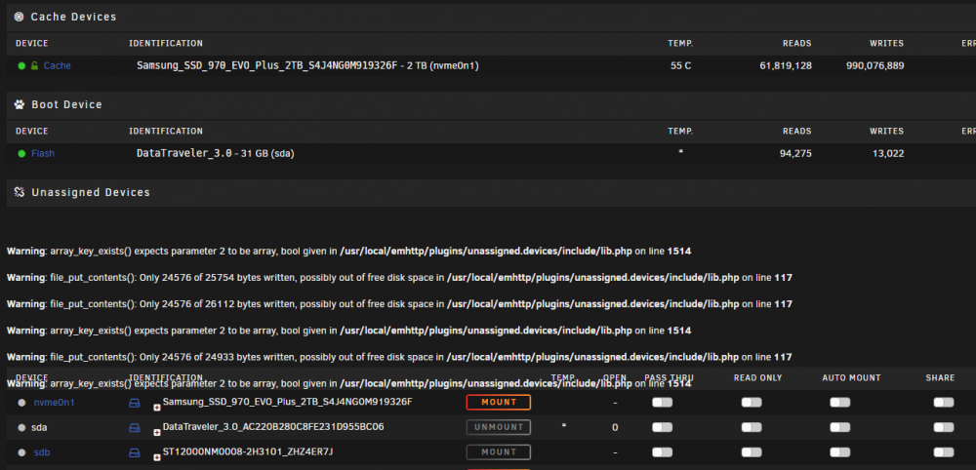This screenshot has height=470, width=976.
Task: Toggle Auto Mount for nvme0n1
Action: pyautogui.click(x=839, y=403)
